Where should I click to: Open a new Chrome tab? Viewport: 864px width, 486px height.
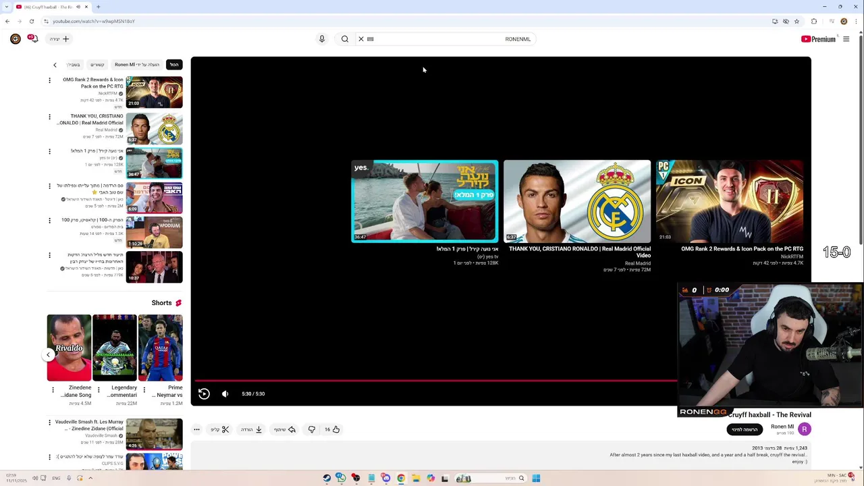98,7
